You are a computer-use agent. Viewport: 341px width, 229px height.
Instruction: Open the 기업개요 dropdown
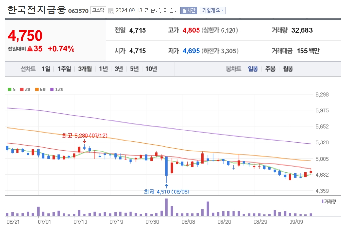[x=213, y=10]
